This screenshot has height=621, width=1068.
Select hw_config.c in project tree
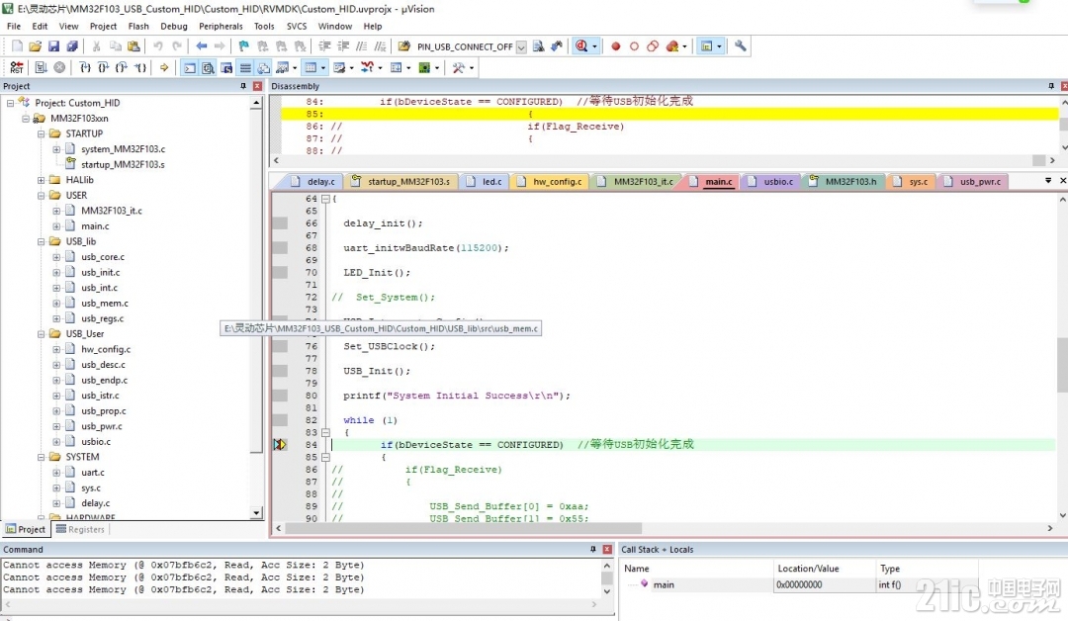tap(106, 349)
